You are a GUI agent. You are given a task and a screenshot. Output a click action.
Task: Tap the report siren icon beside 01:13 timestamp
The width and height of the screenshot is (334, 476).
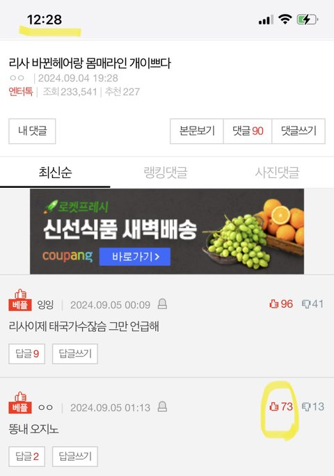(162, 406)
